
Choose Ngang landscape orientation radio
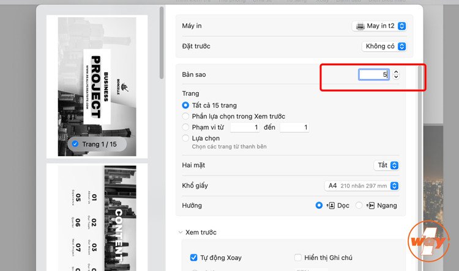coord(359,205)
